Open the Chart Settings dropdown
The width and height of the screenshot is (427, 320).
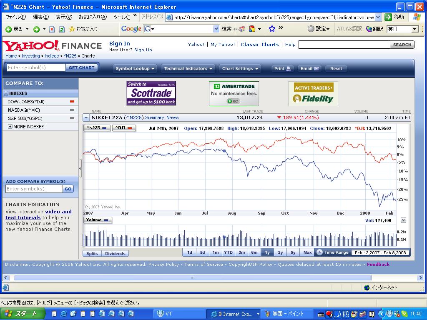pos(240,69)
